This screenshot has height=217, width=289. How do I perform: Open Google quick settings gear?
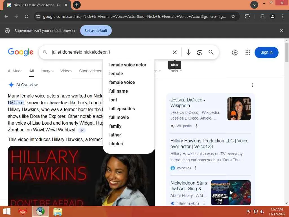(x=235, y=53)
